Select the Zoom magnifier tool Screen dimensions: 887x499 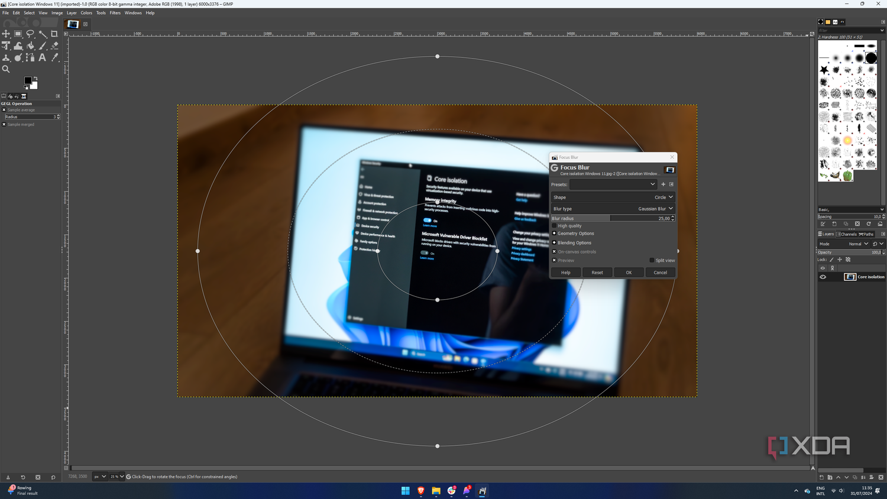coord(6,69)
